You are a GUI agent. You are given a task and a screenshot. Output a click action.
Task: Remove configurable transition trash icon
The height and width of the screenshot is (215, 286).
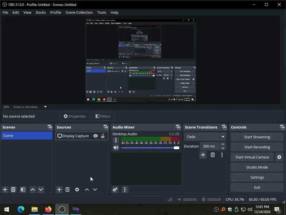pyautogui.click(x=213, y=155)
